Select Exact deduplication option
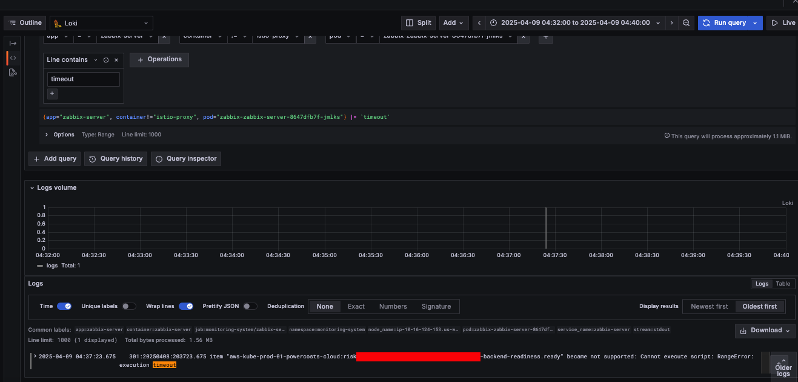This screenshot has width=798, height=382. coord(356,306)
